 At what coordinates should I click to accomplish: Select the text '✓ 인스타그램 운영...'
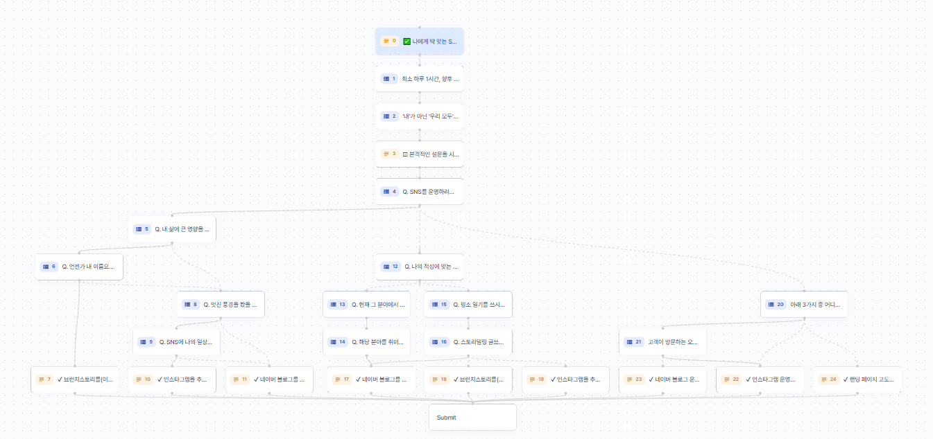(770, 379)
